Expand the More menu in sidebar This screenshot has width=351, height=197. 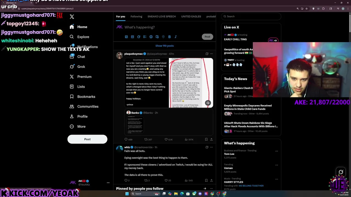point(77,126)
